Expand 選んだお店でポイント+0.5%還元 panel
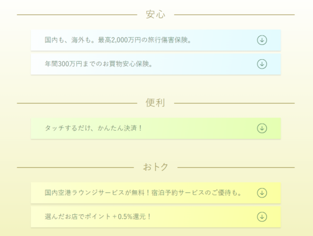This screenshot has width=313, height=236. pos(156,216)
